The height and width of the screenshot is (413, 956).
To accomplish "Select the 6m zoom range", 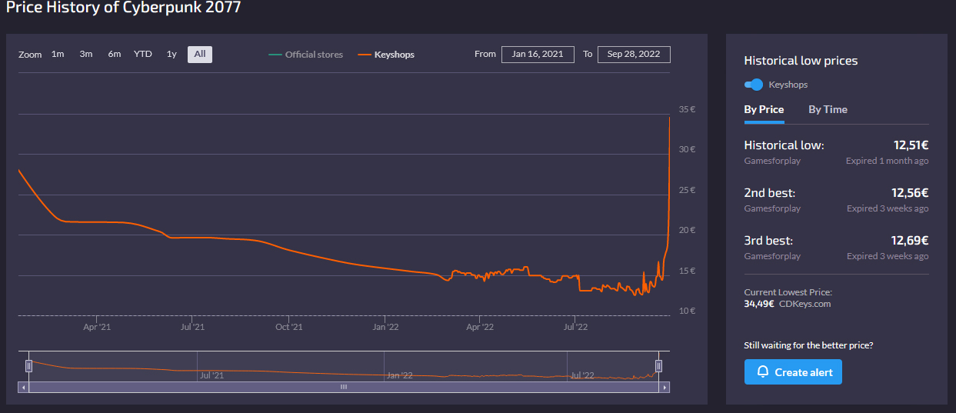I will point(115,54).
